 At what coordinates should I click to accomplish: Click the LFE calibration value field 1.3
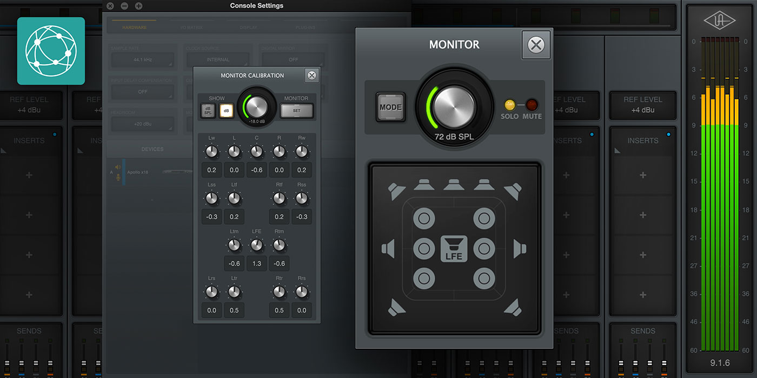(257, 264)
